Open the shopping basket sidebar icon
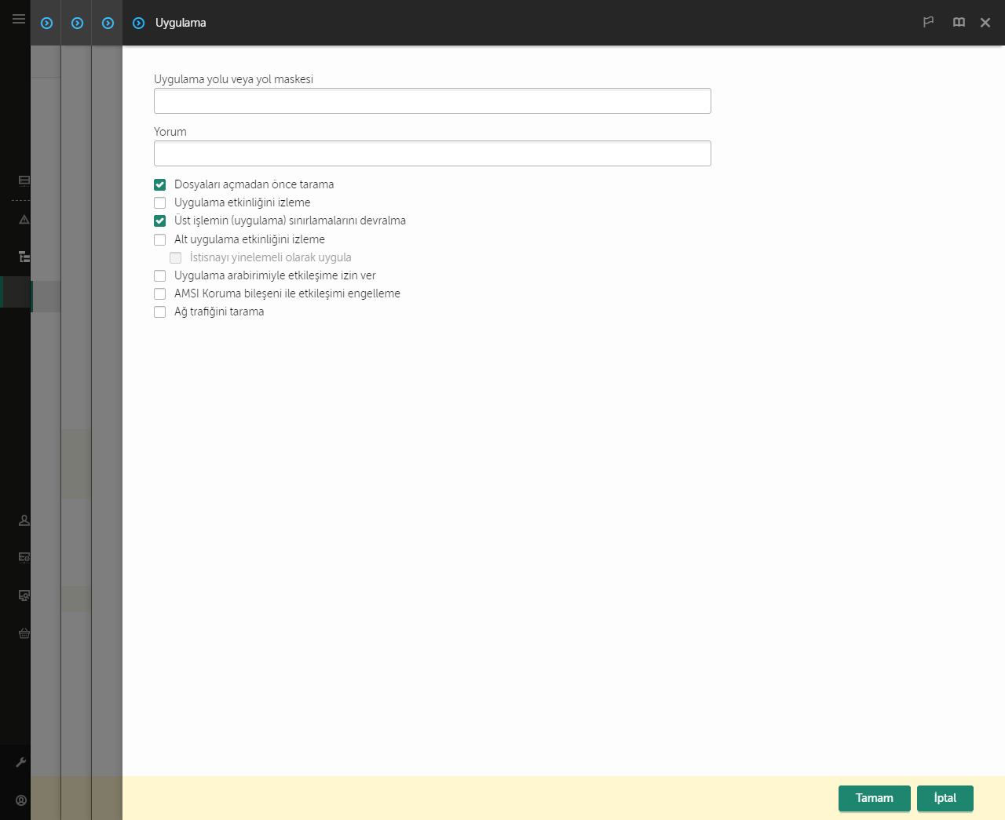 pyautogui.click(x=24, y=633)
